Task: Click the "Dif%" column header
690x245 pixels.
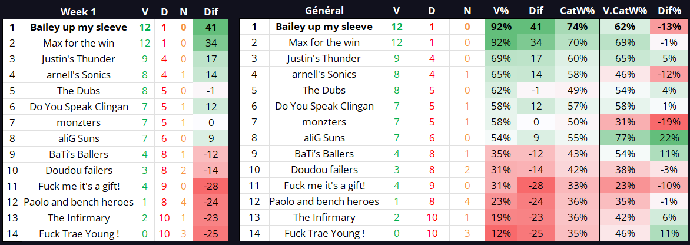Action: pyautogui.click(x=669, y=11)
